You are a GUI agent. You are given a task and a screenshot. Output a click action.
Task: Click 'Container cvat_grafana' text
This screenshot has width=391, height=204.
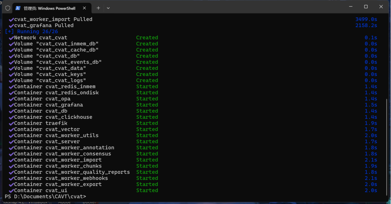pos(48,105)
